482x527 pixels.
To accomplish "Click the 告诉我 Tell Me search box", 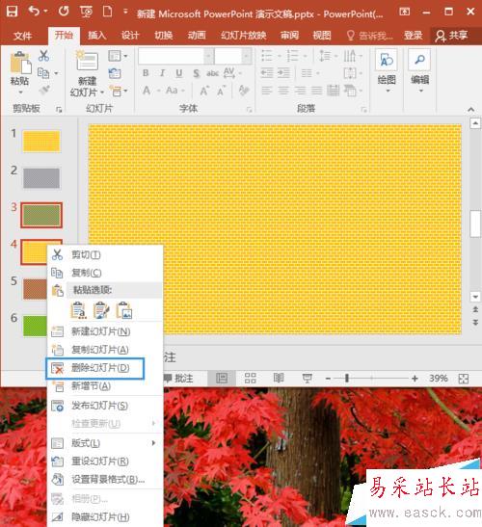I will 369,36.
